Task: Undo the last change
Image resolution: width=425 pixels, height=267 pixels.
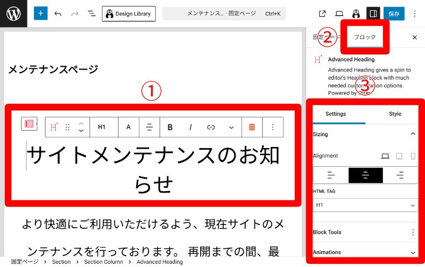Action: [x=58, y=13]
